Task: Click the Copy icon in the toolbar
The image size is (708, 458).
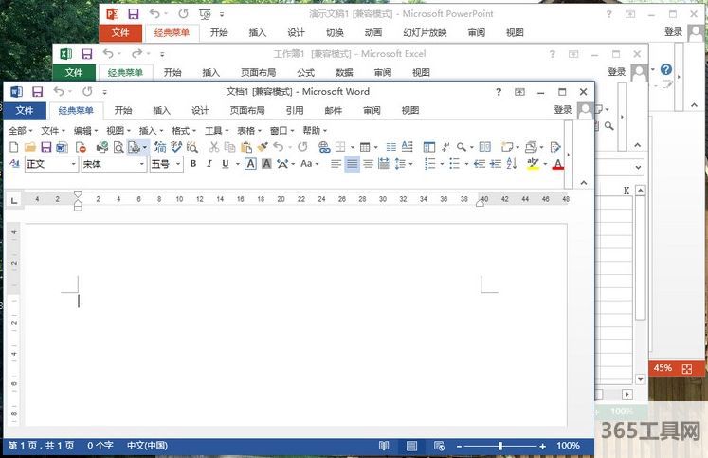Action: point(229,147)
